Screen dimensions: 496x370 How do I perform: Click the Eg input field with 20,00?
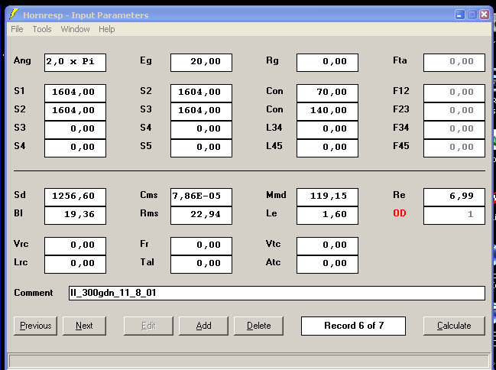point(200,62)
